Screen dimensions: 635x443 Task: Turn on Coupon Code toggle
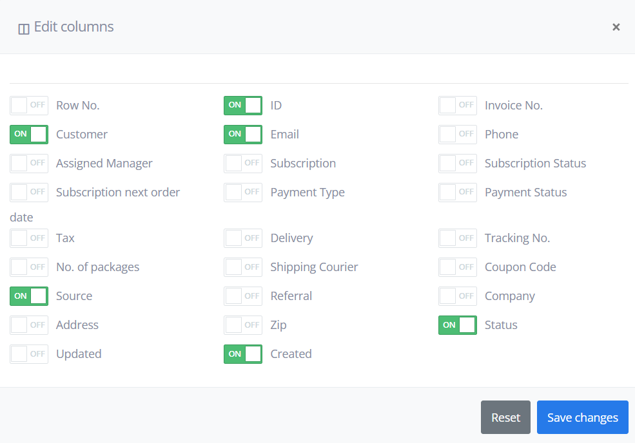458,267
